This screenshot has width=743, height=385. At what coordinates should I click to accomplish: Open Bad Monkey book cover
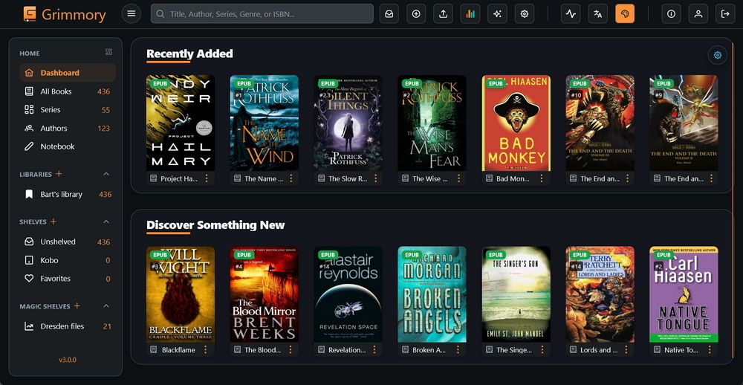point(516,123)
